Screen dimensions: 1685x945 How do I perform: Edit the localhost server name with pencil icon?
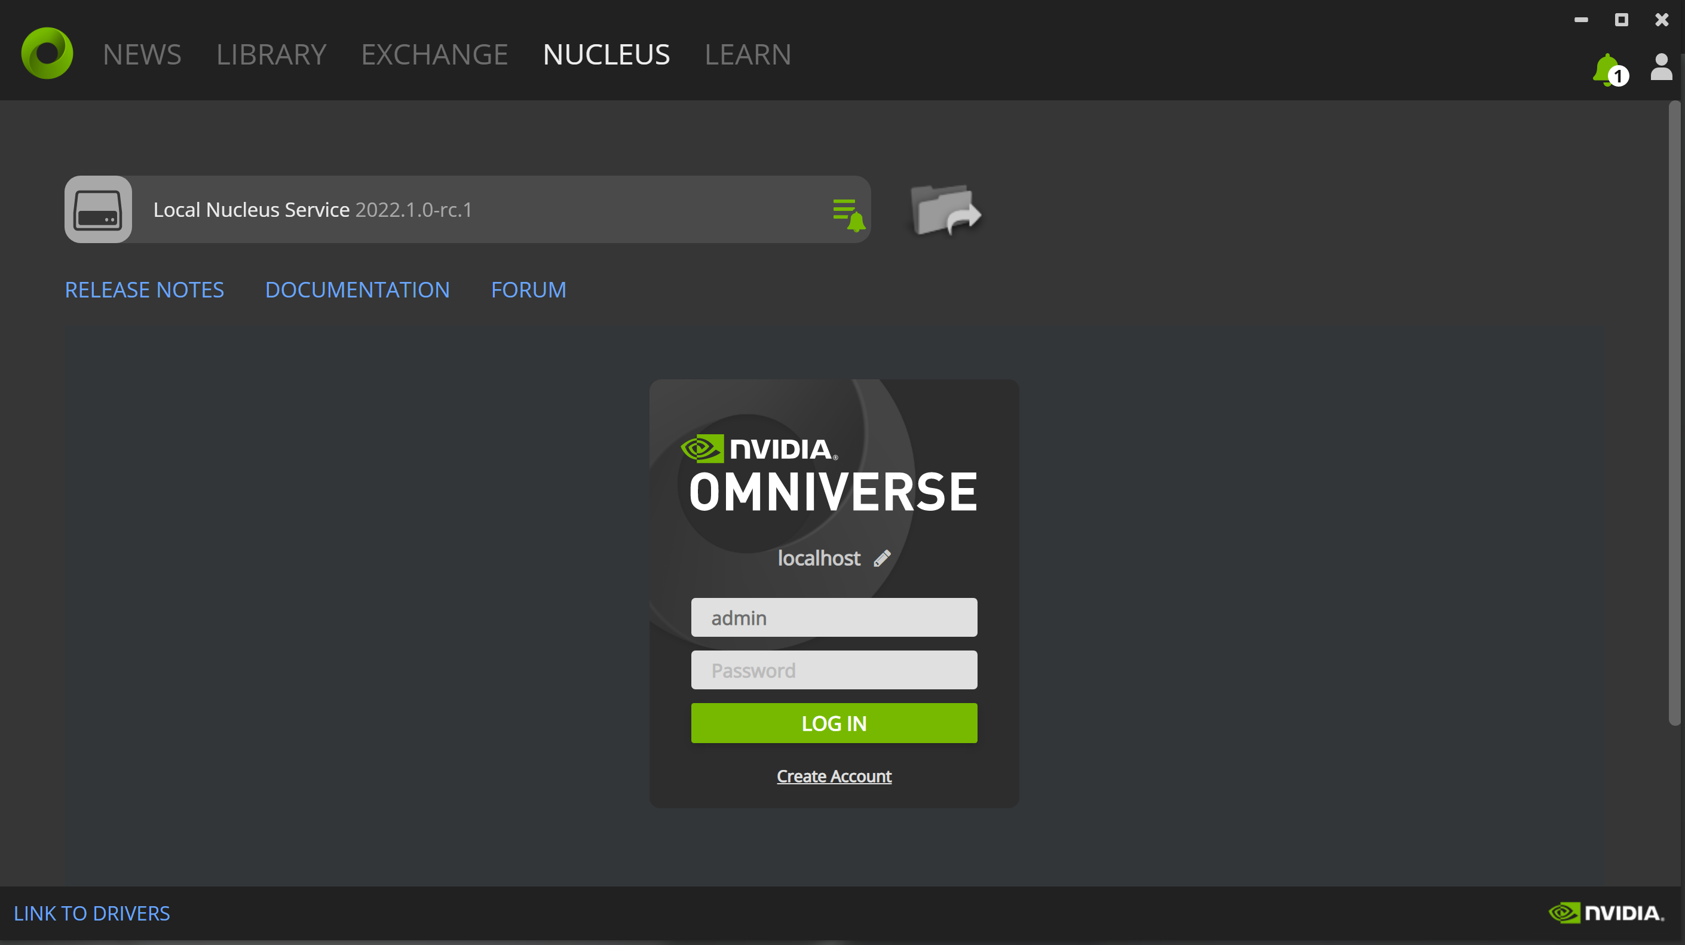pyautogui.click(x=882, y=558)
